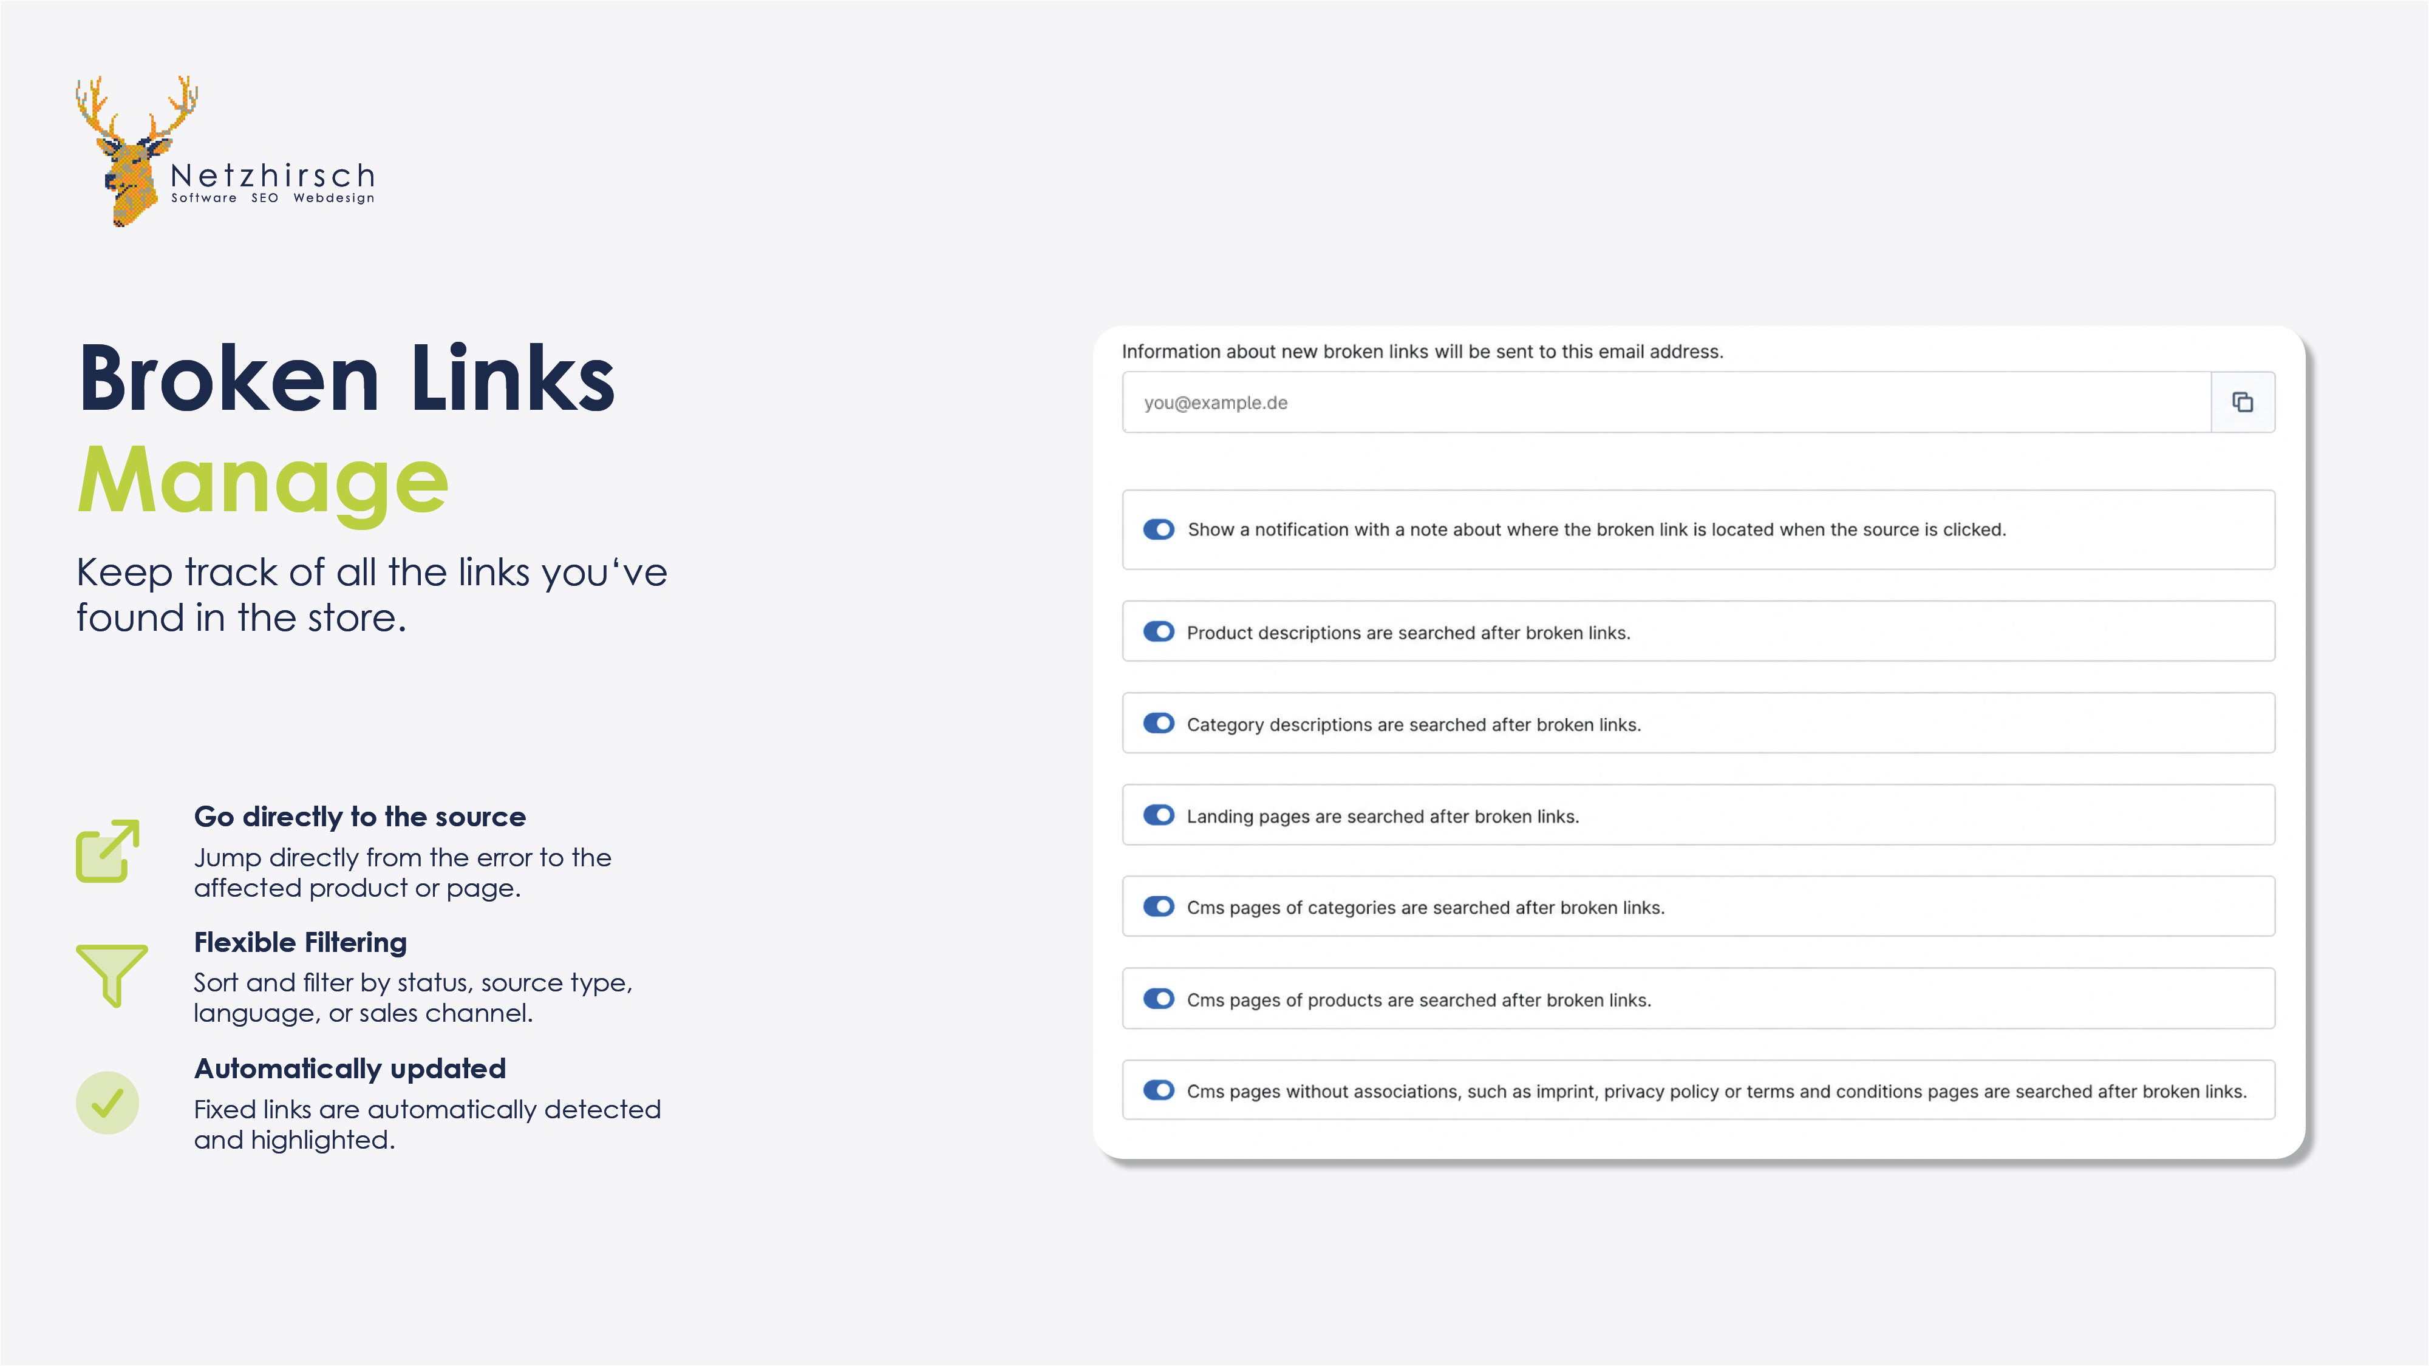Turn off landing pages broken link search
This screenshot has width=2429, height=1366.
[x=1159, y=815]
